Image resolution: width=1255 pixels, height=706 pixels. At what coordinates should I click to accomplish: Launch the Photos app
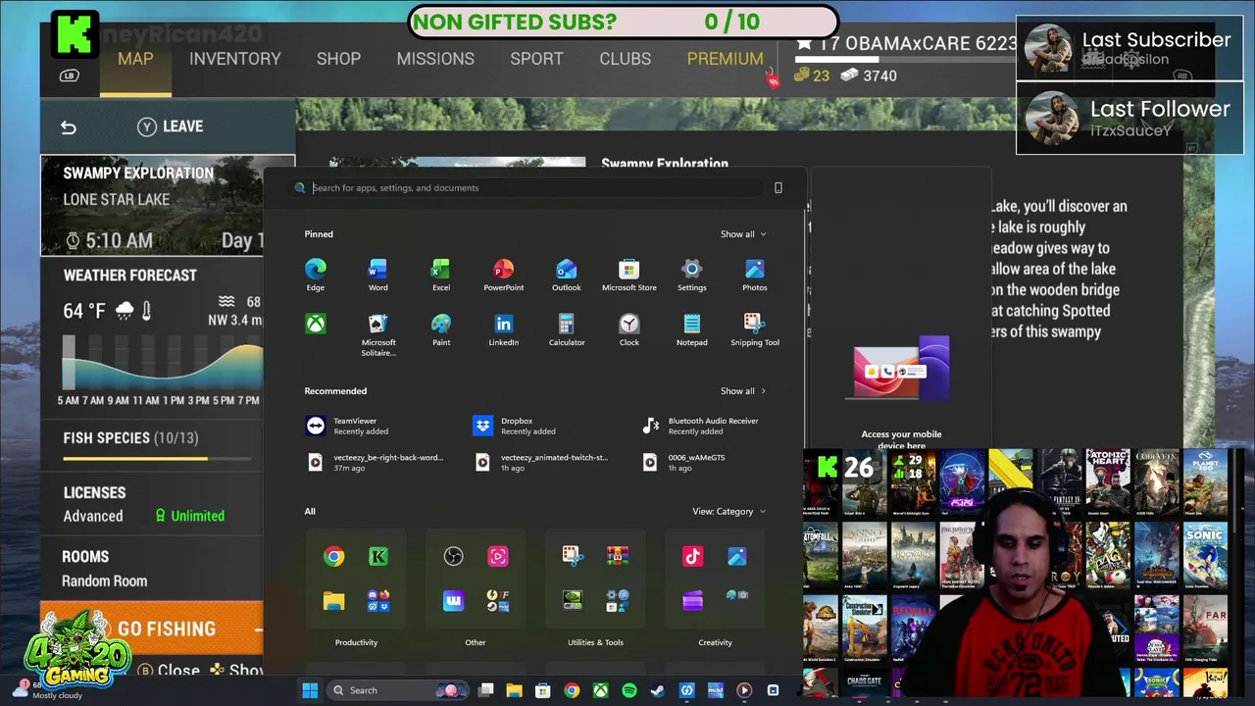tap(754, 275)
